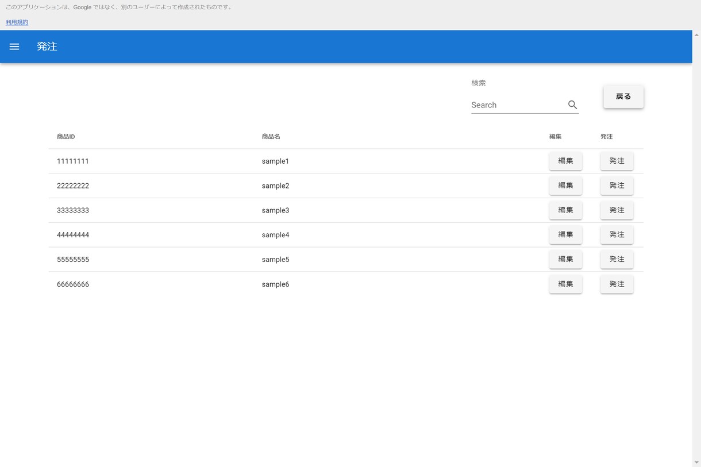Click the 発注 page title in header
The height and width of the screenshot is (467, 701).
click(x=47, y=47)
